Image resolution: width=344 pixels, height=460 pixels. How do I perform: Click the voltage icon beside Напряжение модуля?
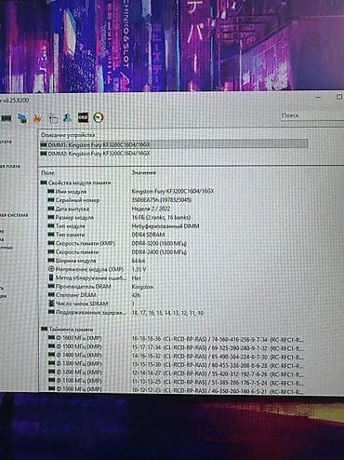51,269
